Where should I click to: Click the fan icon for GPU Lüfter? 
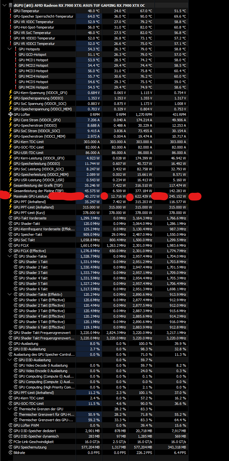pyautogui.click(x=11, y=115)
